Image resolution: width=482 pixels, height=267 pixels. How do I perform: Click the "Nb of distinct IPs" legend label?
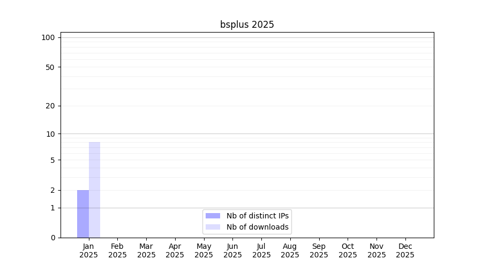click(x=258, y=216)
